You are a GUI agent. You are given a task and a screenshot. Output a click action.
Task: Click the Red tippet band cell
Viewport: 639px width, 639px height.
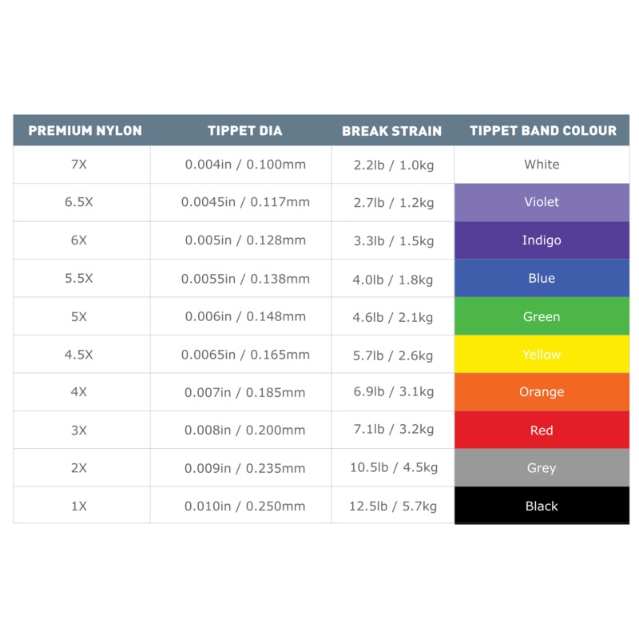[x=542, y=430]
